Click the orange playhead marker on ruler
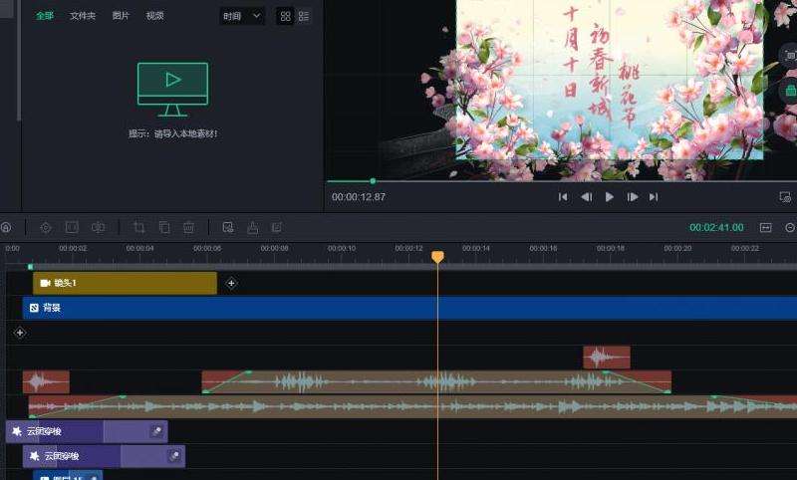 pos(436,257)
